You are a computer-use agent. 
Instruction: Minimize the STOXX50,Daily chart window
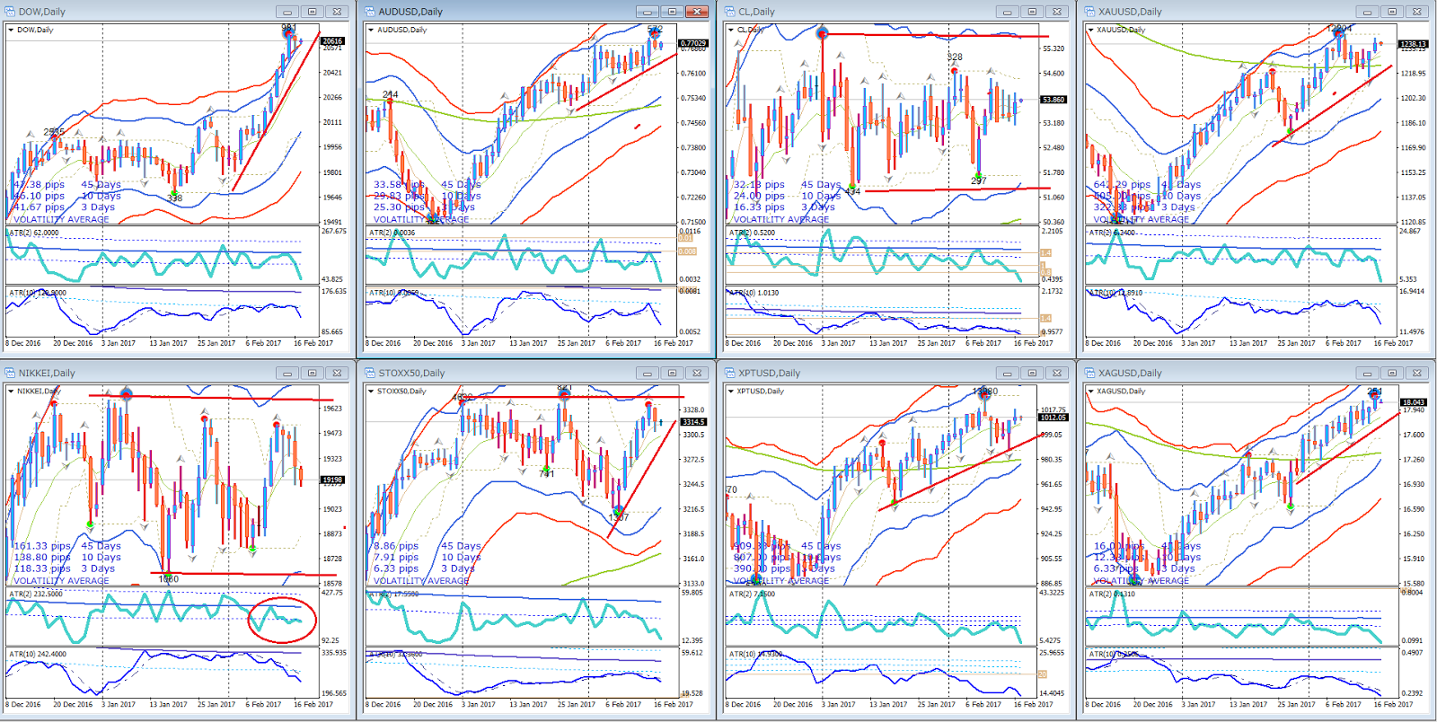[x=648, y=373]
